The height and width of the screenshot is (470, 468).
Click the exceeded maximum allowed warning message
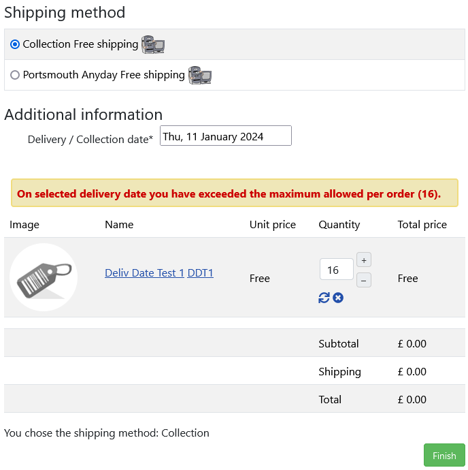[235, 193]
